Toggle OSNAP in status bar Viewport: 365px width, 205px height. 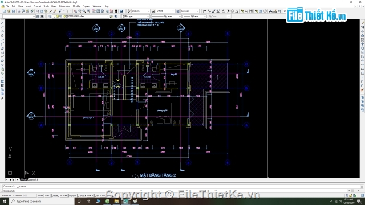click(x=72, y=196)
